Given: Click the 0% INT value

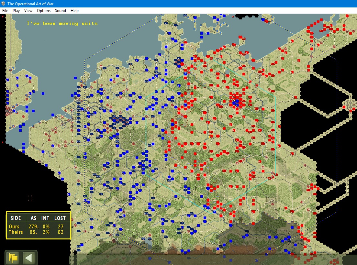Looking at the screenshot, I should (46, 226).
